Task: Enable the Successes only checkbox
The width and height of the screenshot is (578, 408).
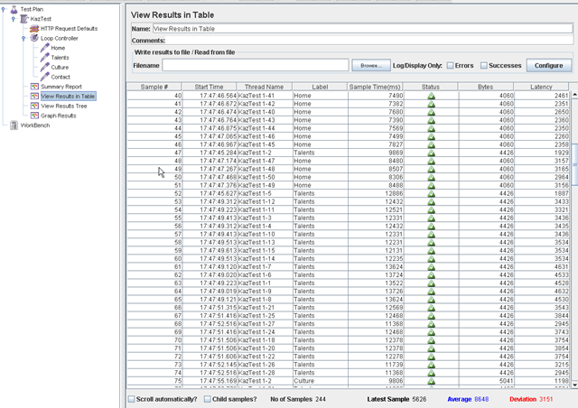Action: coord(484,65)
